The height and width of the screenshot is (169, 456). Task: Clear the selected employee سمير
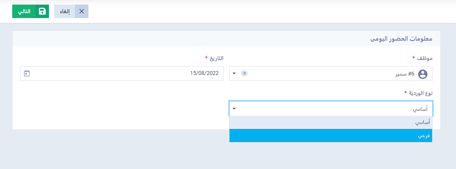(244, 73)
